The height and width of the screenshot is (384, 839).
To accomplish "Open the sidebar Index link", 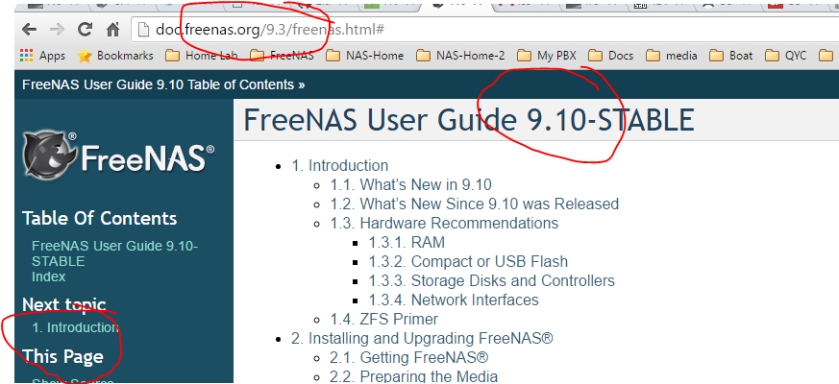I will click(48, 276).
